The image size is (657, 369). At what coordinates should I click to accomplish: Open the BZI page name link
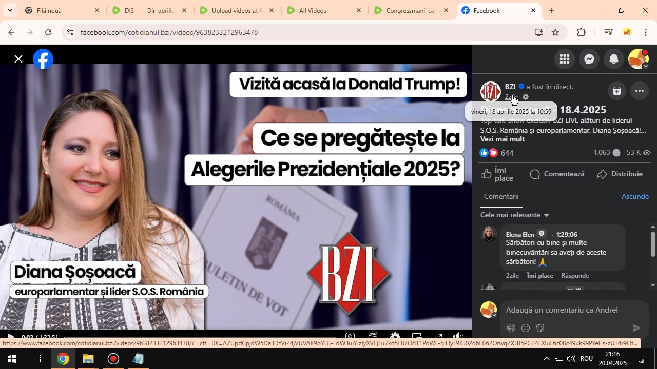click(x=510, y=87)
